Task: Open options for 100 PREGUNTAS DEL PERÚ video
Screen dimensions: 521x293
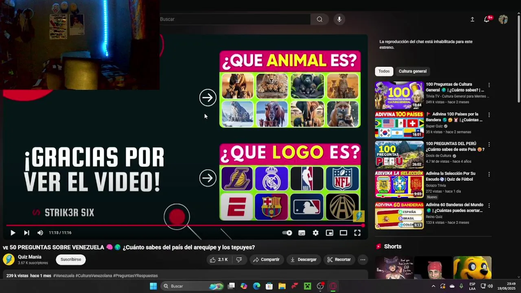Action: point(489,144)
